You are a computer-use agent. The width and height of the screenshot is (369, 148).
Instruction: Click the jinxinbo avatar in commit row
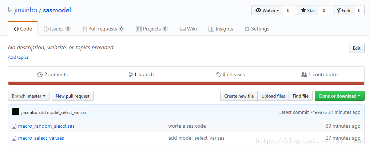(x=16, y=112)
